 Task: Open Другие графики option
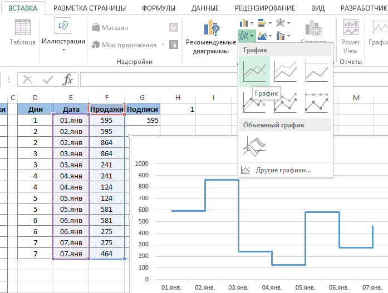click(283, 170)
